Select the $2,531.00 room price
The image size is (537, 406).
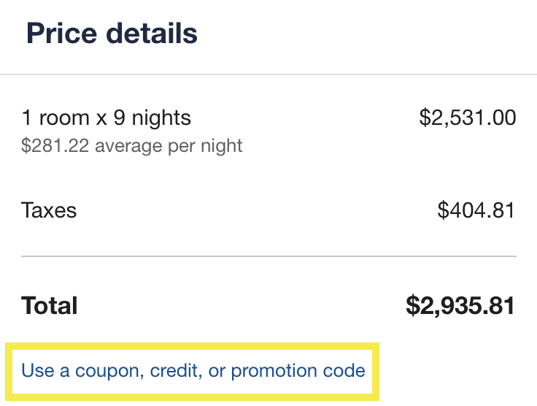pyautogui.click(x=468, y=118)
